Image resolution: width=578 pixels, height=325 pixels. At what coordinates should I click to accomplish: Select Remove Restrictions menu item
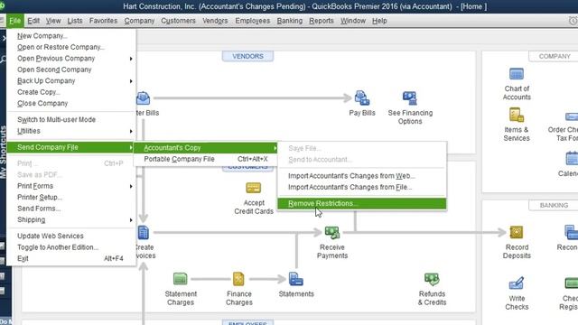pos(362,203)
